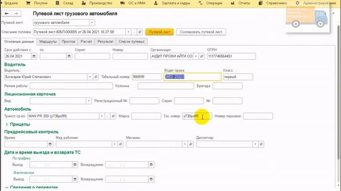Image resolution: width=341 pixels, height=191 pixels.
Task: Switch to Простои tab
Action: (x=68, y=41)
